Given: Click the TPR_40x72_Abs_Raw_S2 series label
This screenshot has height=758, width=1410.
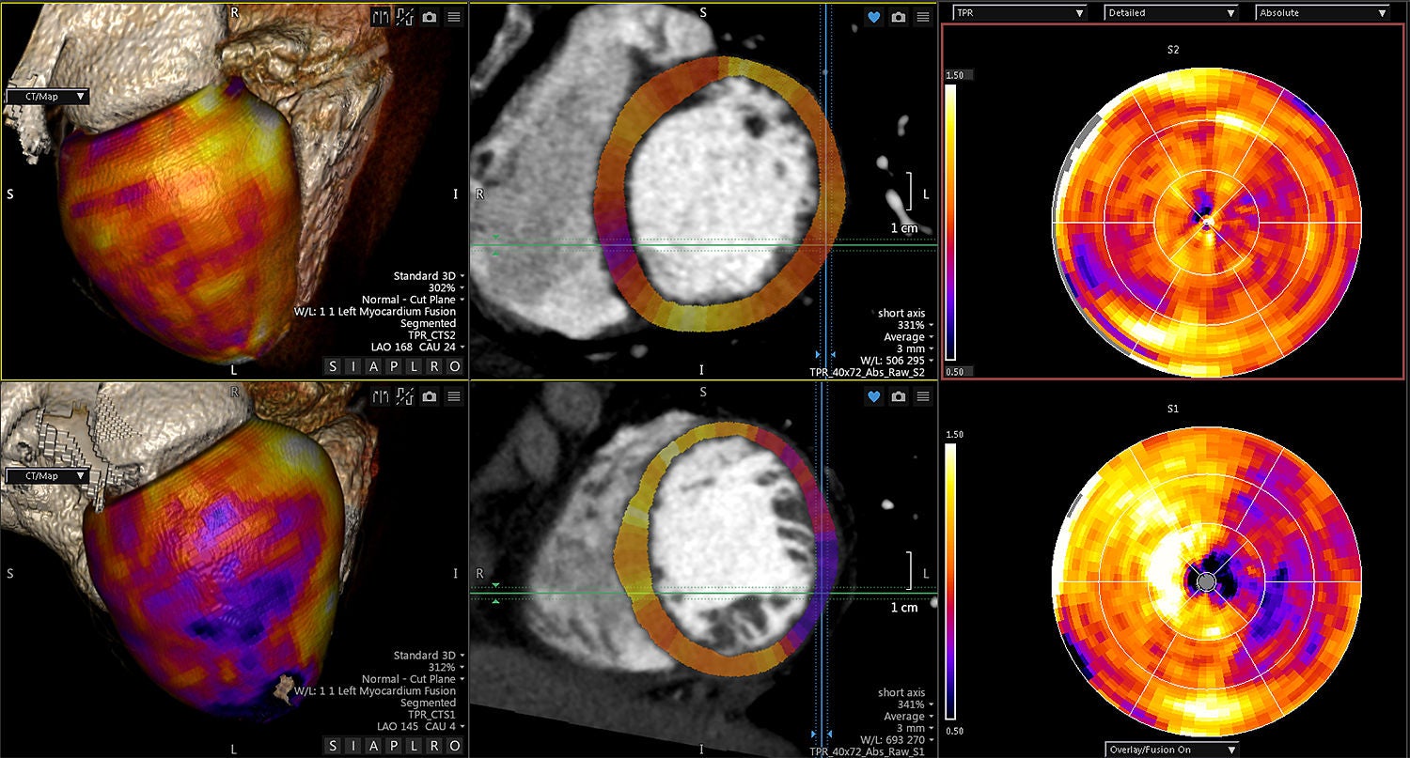Looking at the screenshot, I should (868, 373).
